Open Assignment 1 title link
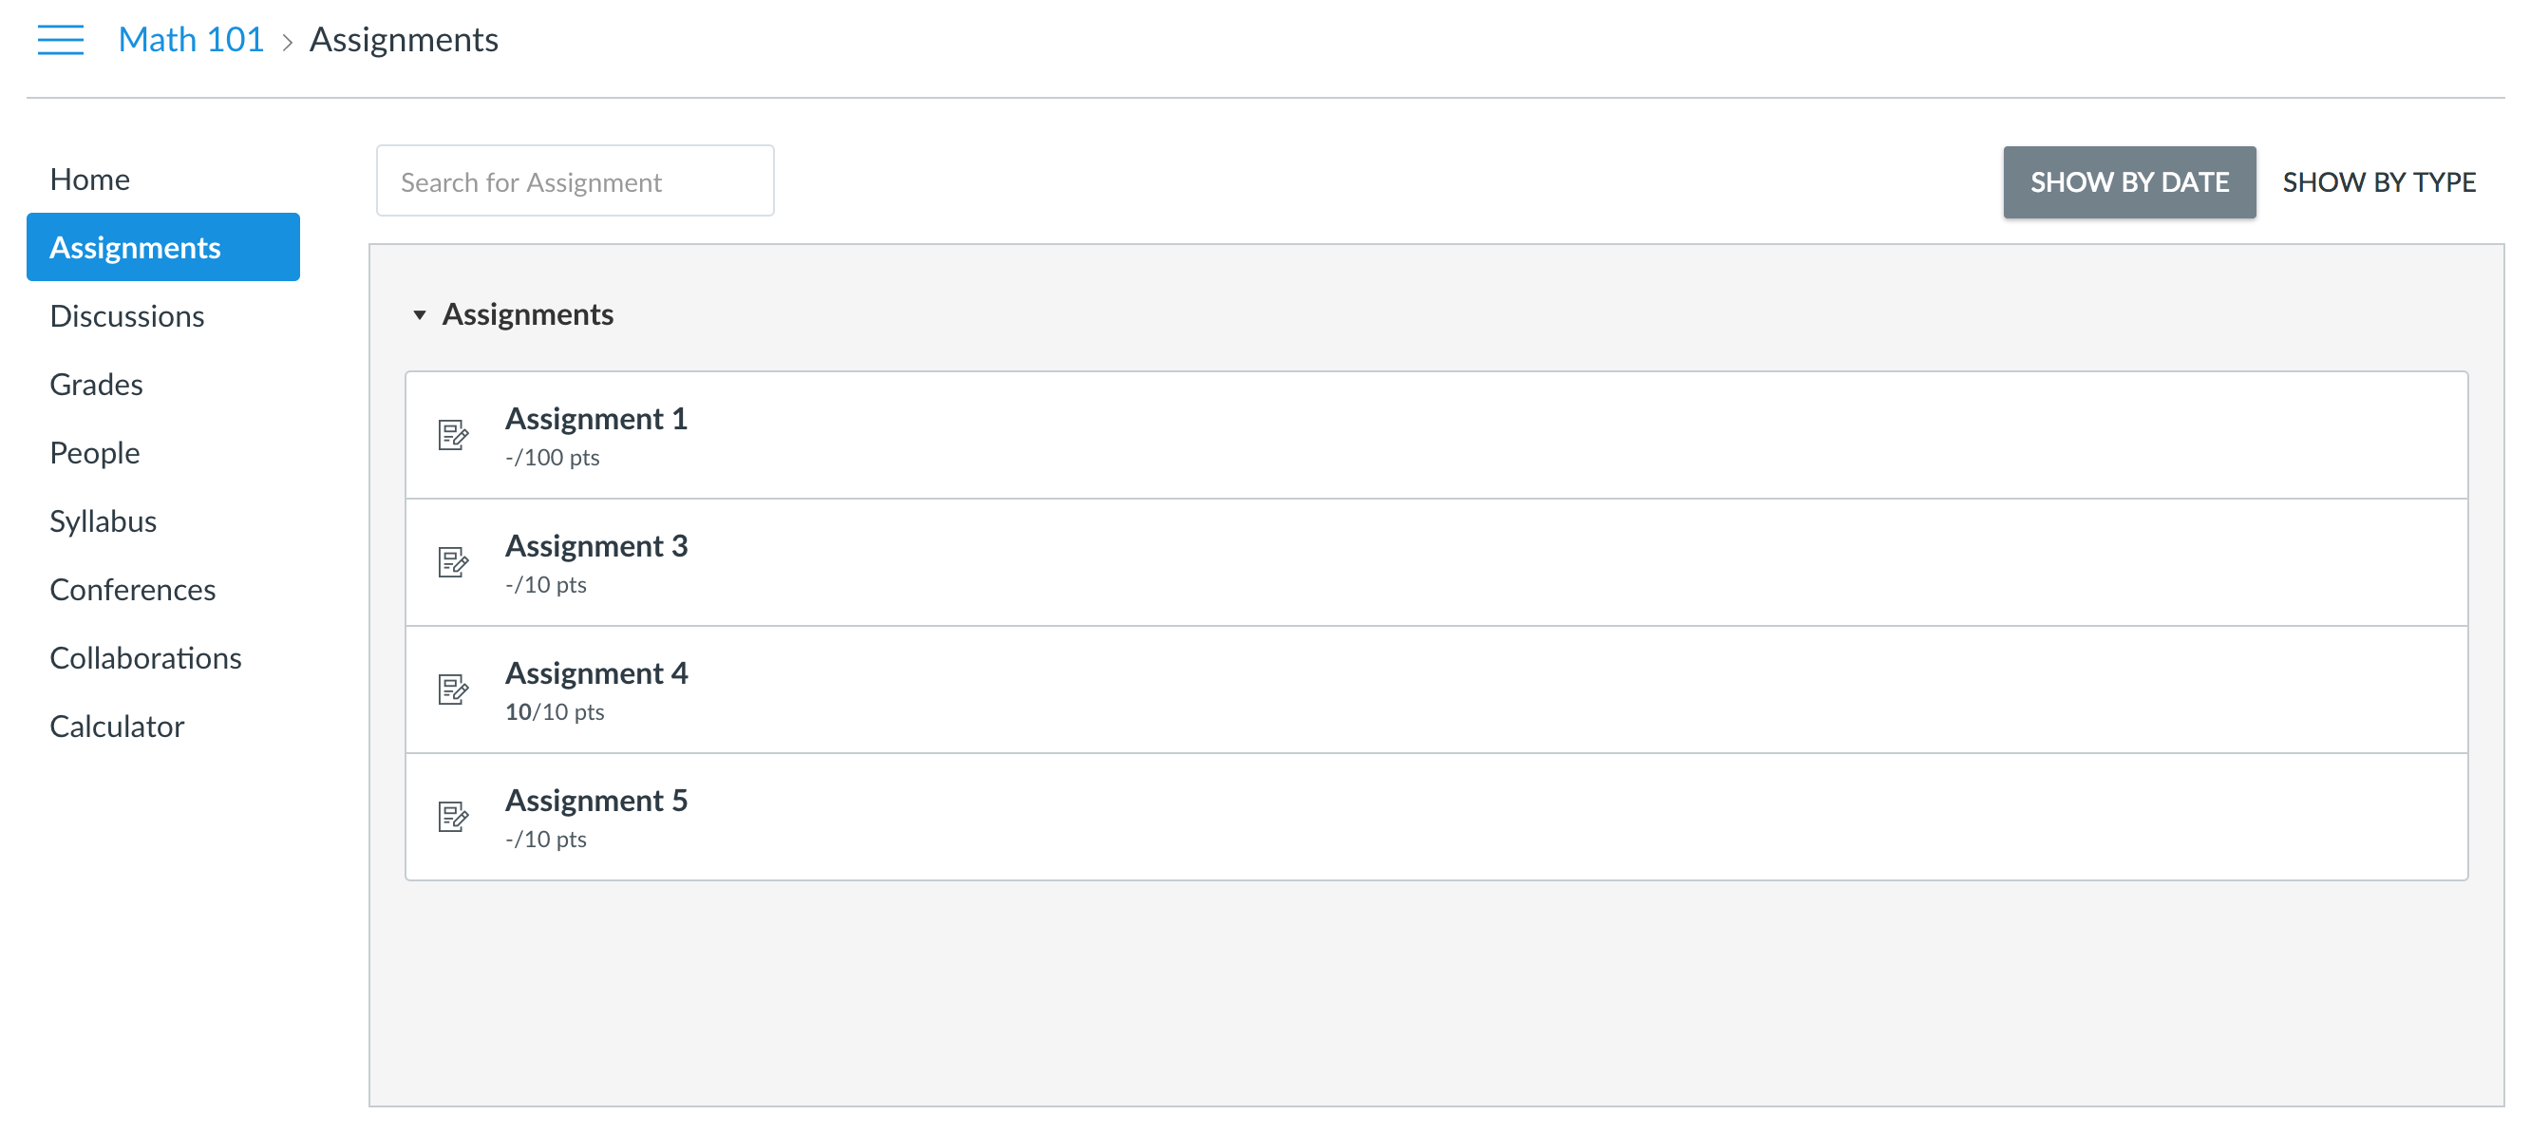The height and width of the screenshot is (1134, 2530). tap(596, 418)
